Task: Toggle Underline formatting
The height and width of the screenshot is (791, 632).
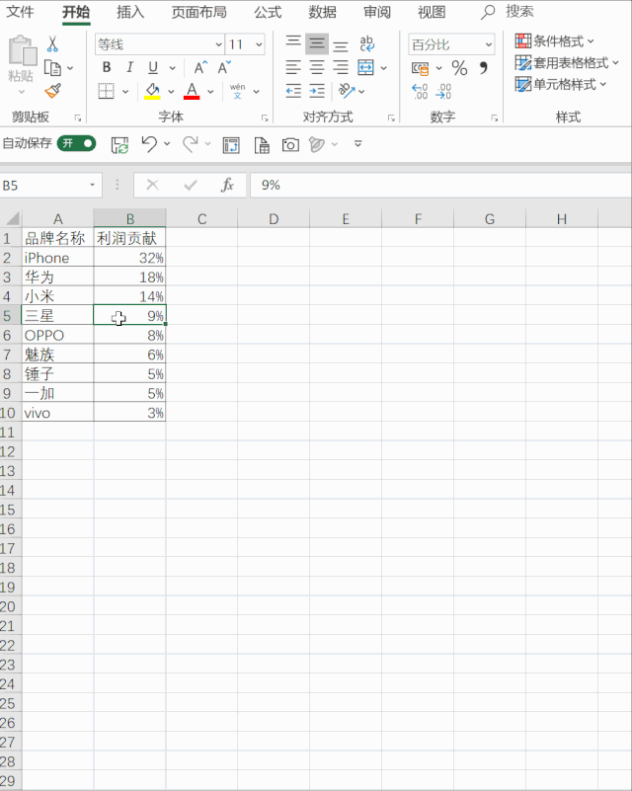Action: 153,67
